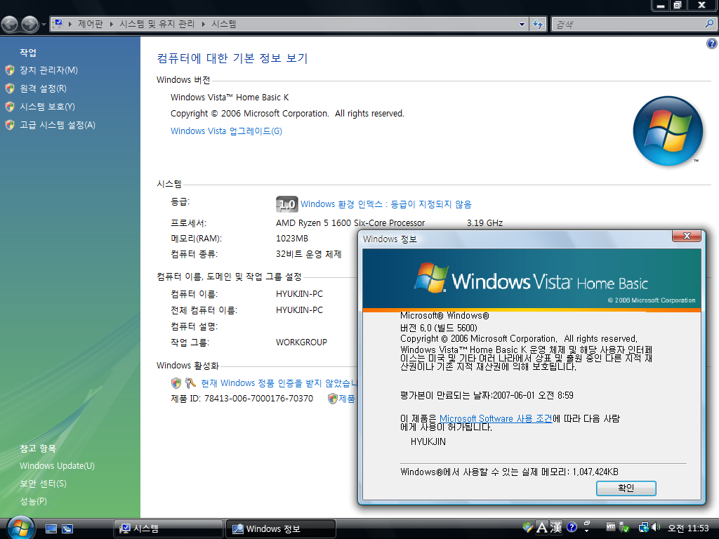Open 성능(P) in the sidebar
This screenshot has height=539, width=719.
click(x=33, y=501)
